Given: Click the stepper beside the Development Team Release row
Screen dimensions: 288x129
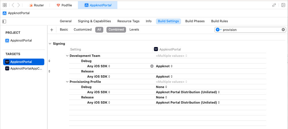Looking at the screenshot, I should coord(49,71).
